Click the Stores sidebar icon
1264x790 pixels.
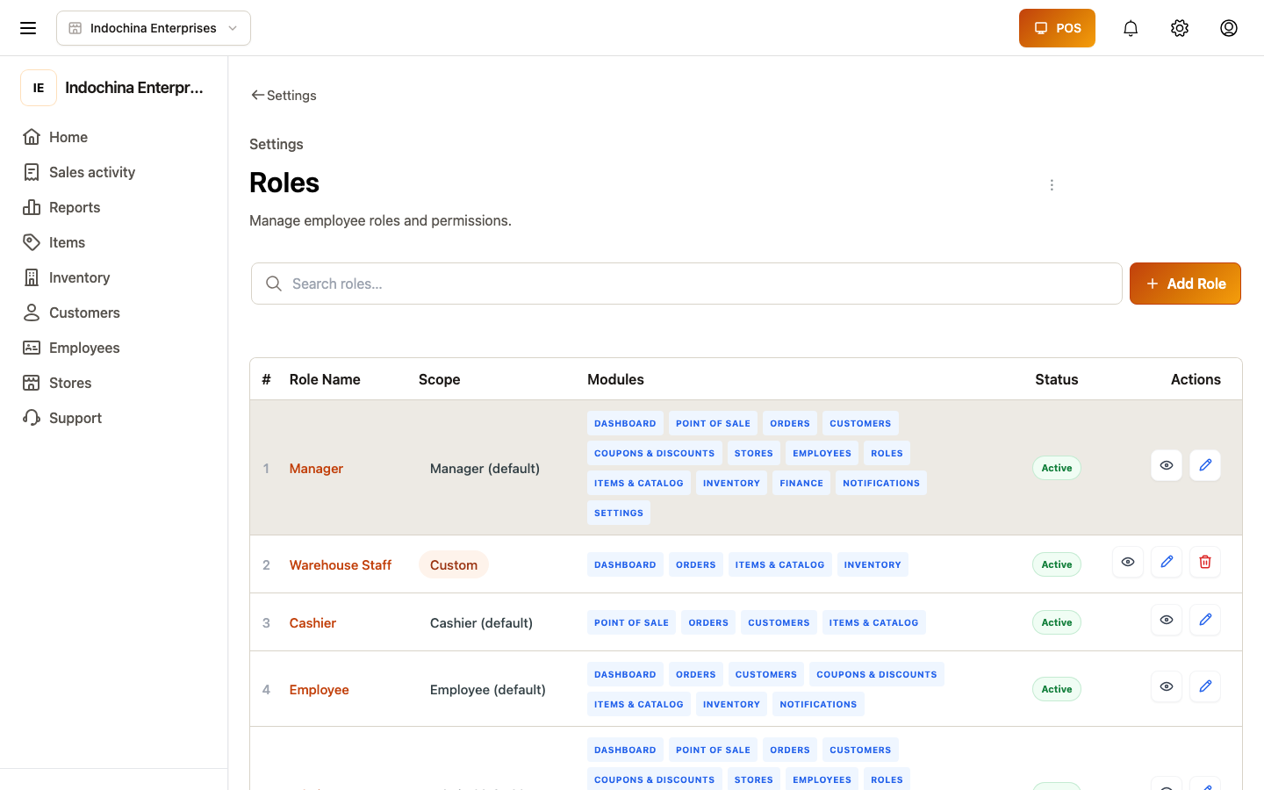32,383
